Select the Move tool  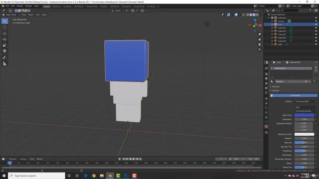pyautogui.click(x=4, y=34)
